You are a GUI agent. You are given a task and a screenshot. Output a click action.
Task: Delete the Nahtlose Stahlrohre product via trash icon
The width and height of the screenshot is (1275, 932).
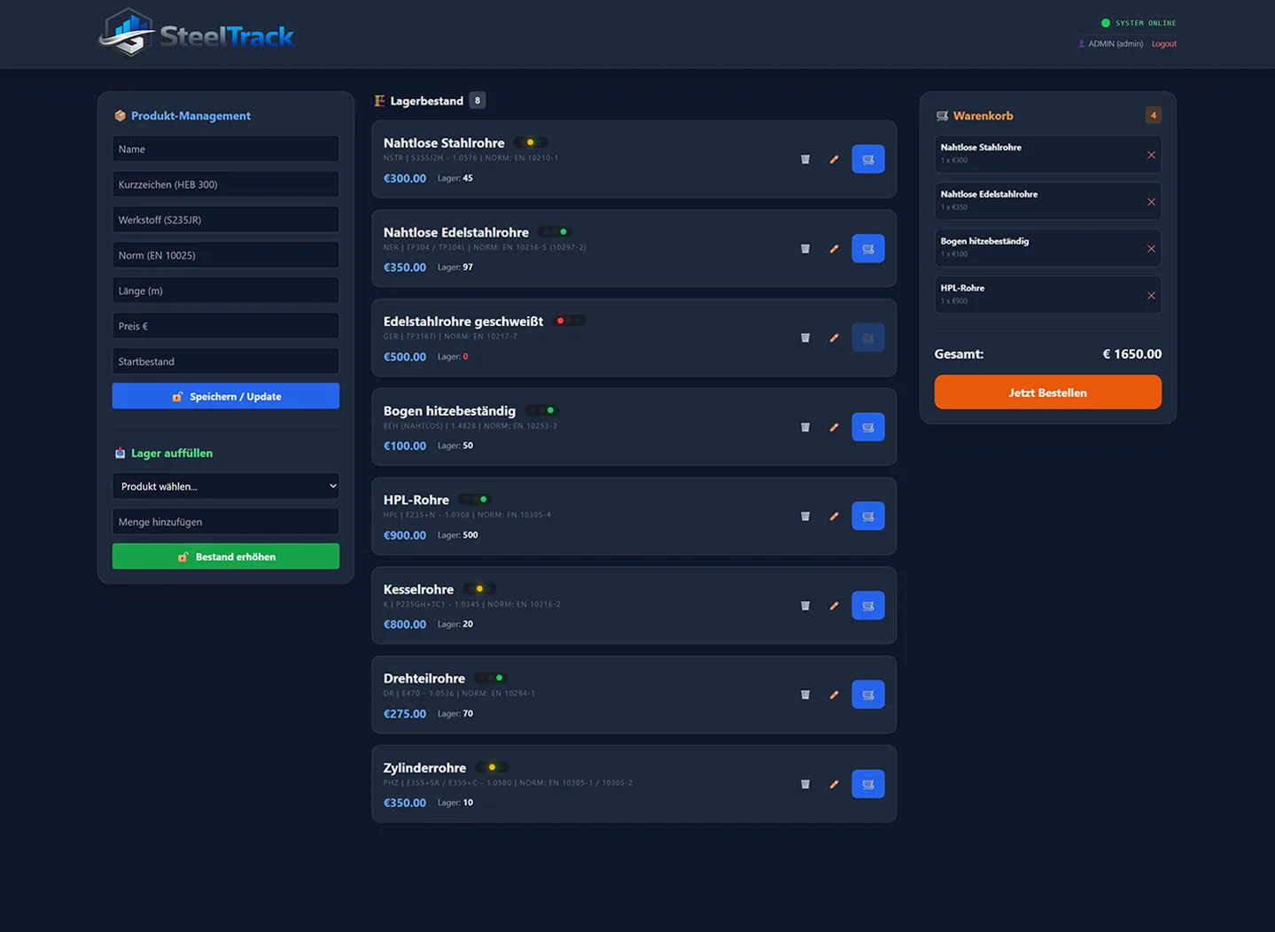point(805,159)
